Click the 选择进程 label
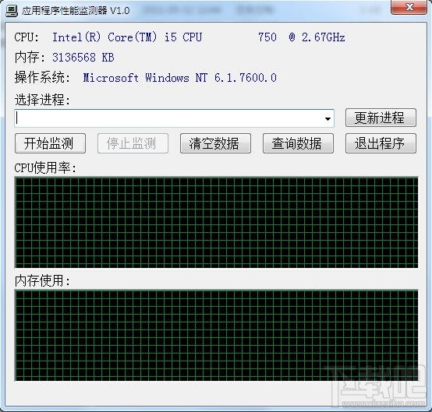Screen dimensions: 432x412 coord(42,100)
